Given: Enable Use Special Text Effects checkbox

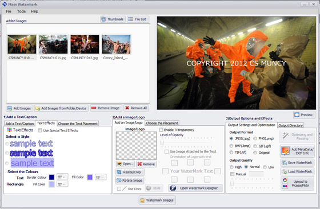Looking at the screenshot, I should click(x=40, y=130).
